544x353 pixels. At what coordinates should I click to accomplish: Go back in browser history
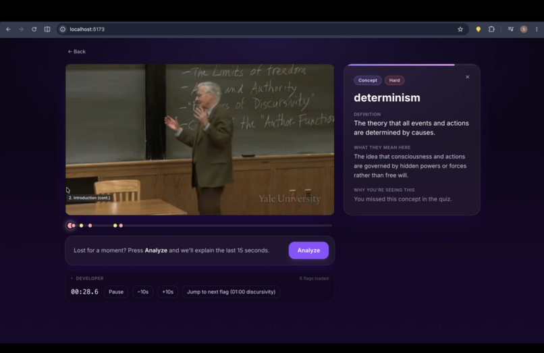8,29
